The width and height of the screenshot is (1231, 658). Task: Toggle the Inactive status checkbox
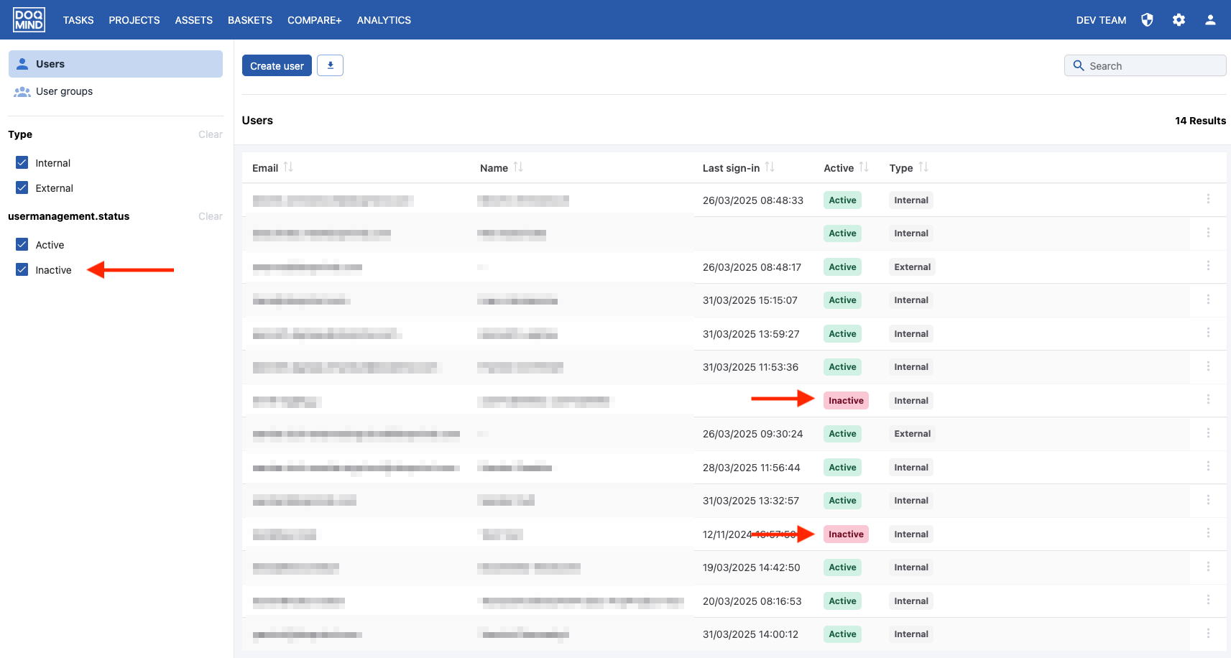point(22,270)
